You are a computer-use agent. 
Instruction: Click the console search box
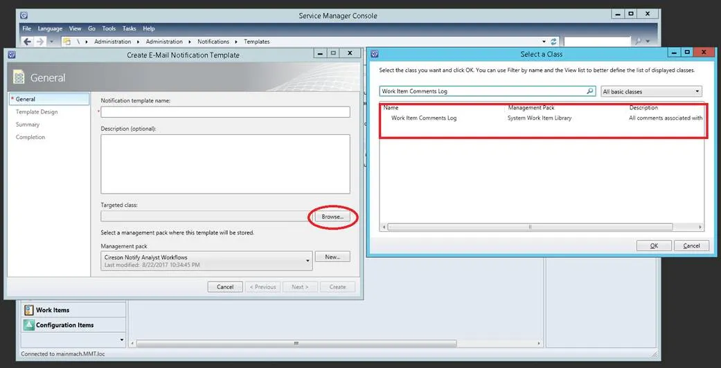[597, 42]
